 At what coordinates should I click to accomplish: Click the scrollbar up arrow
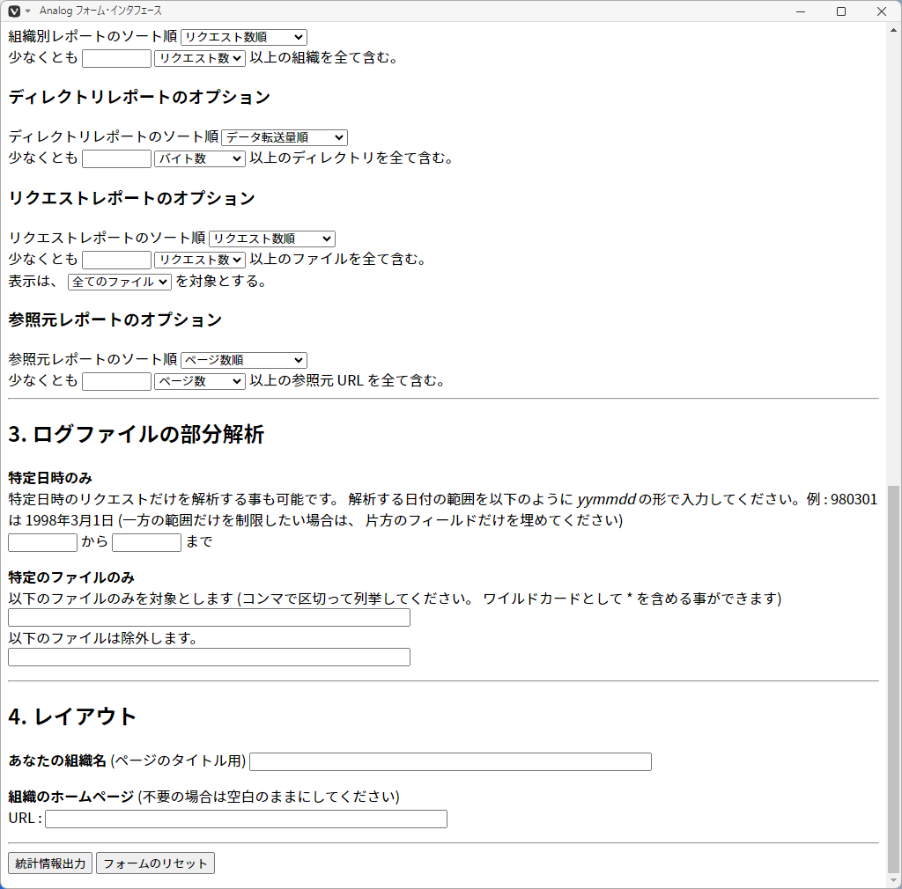[893, 30]
